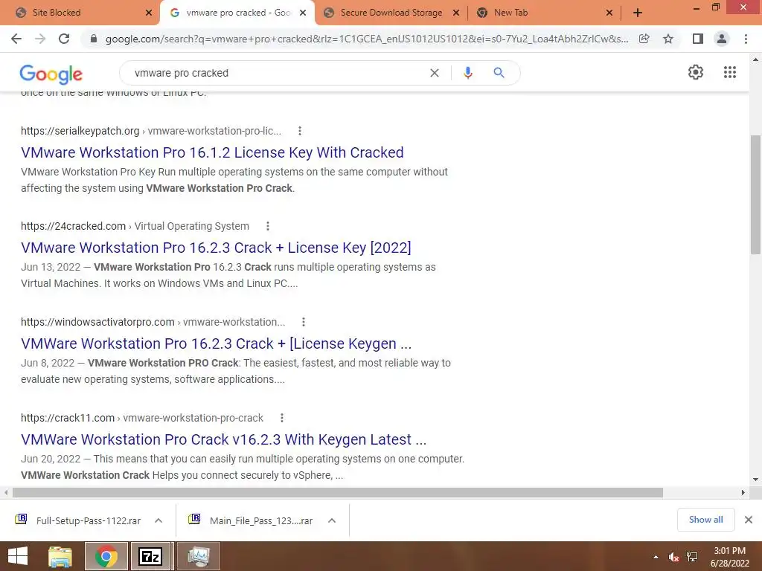Select the vmware pro cracked tab
This screenshot has width=762, height=571.
[x=237, y=13]
